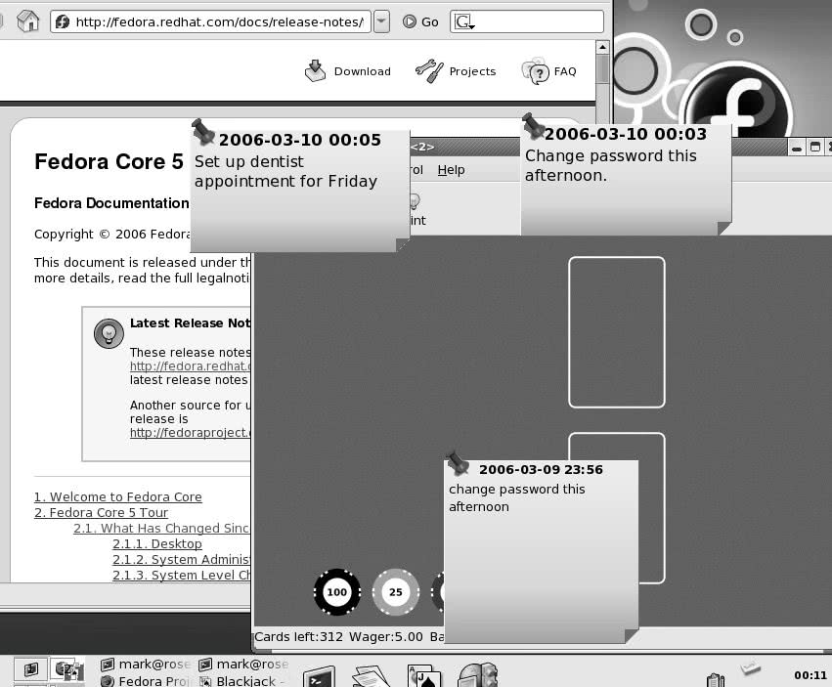
Task: Launch Blackjack cards panel icon
Action: point(424,676)
